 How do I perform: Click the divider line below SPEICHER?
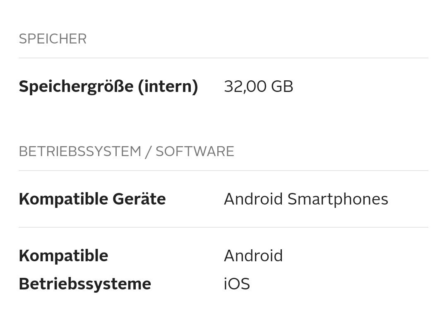(223, 58)
